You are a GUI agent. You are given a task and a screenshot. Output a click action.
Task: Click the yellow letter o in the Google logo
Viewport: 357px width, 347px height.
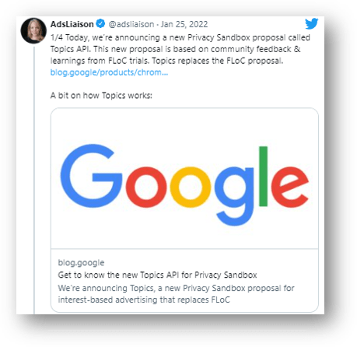(x=191, y=188)
